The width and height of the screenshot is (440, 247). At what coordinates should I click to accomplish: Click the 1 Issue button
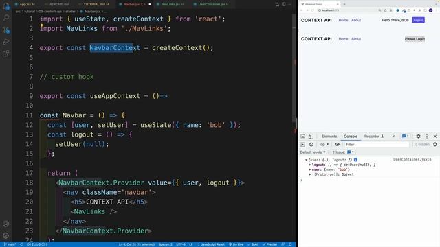coord(343,152)
